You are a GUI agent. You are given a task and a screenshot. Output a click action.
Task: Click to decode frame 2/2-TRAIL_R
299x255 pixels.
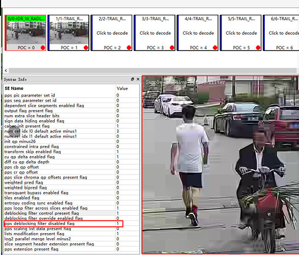pos(112,33)
